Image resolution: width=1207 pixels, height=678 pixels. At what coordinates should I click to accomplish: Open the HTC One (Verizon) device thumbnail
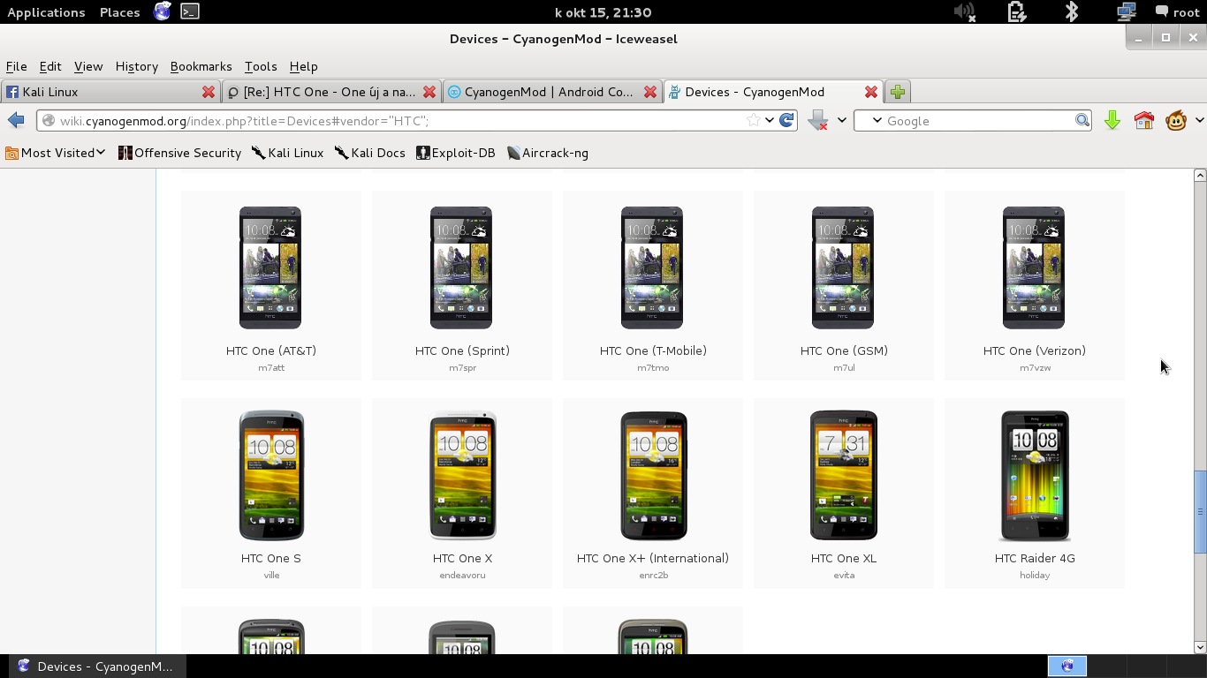pyautogui.click(x=1034, y=267)
